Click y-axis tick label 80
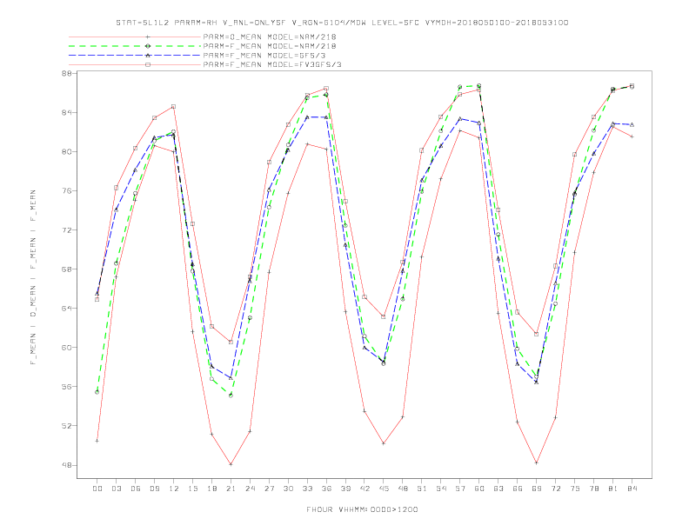The height and width of the screenshot is (532, 689). click(67, 151)
